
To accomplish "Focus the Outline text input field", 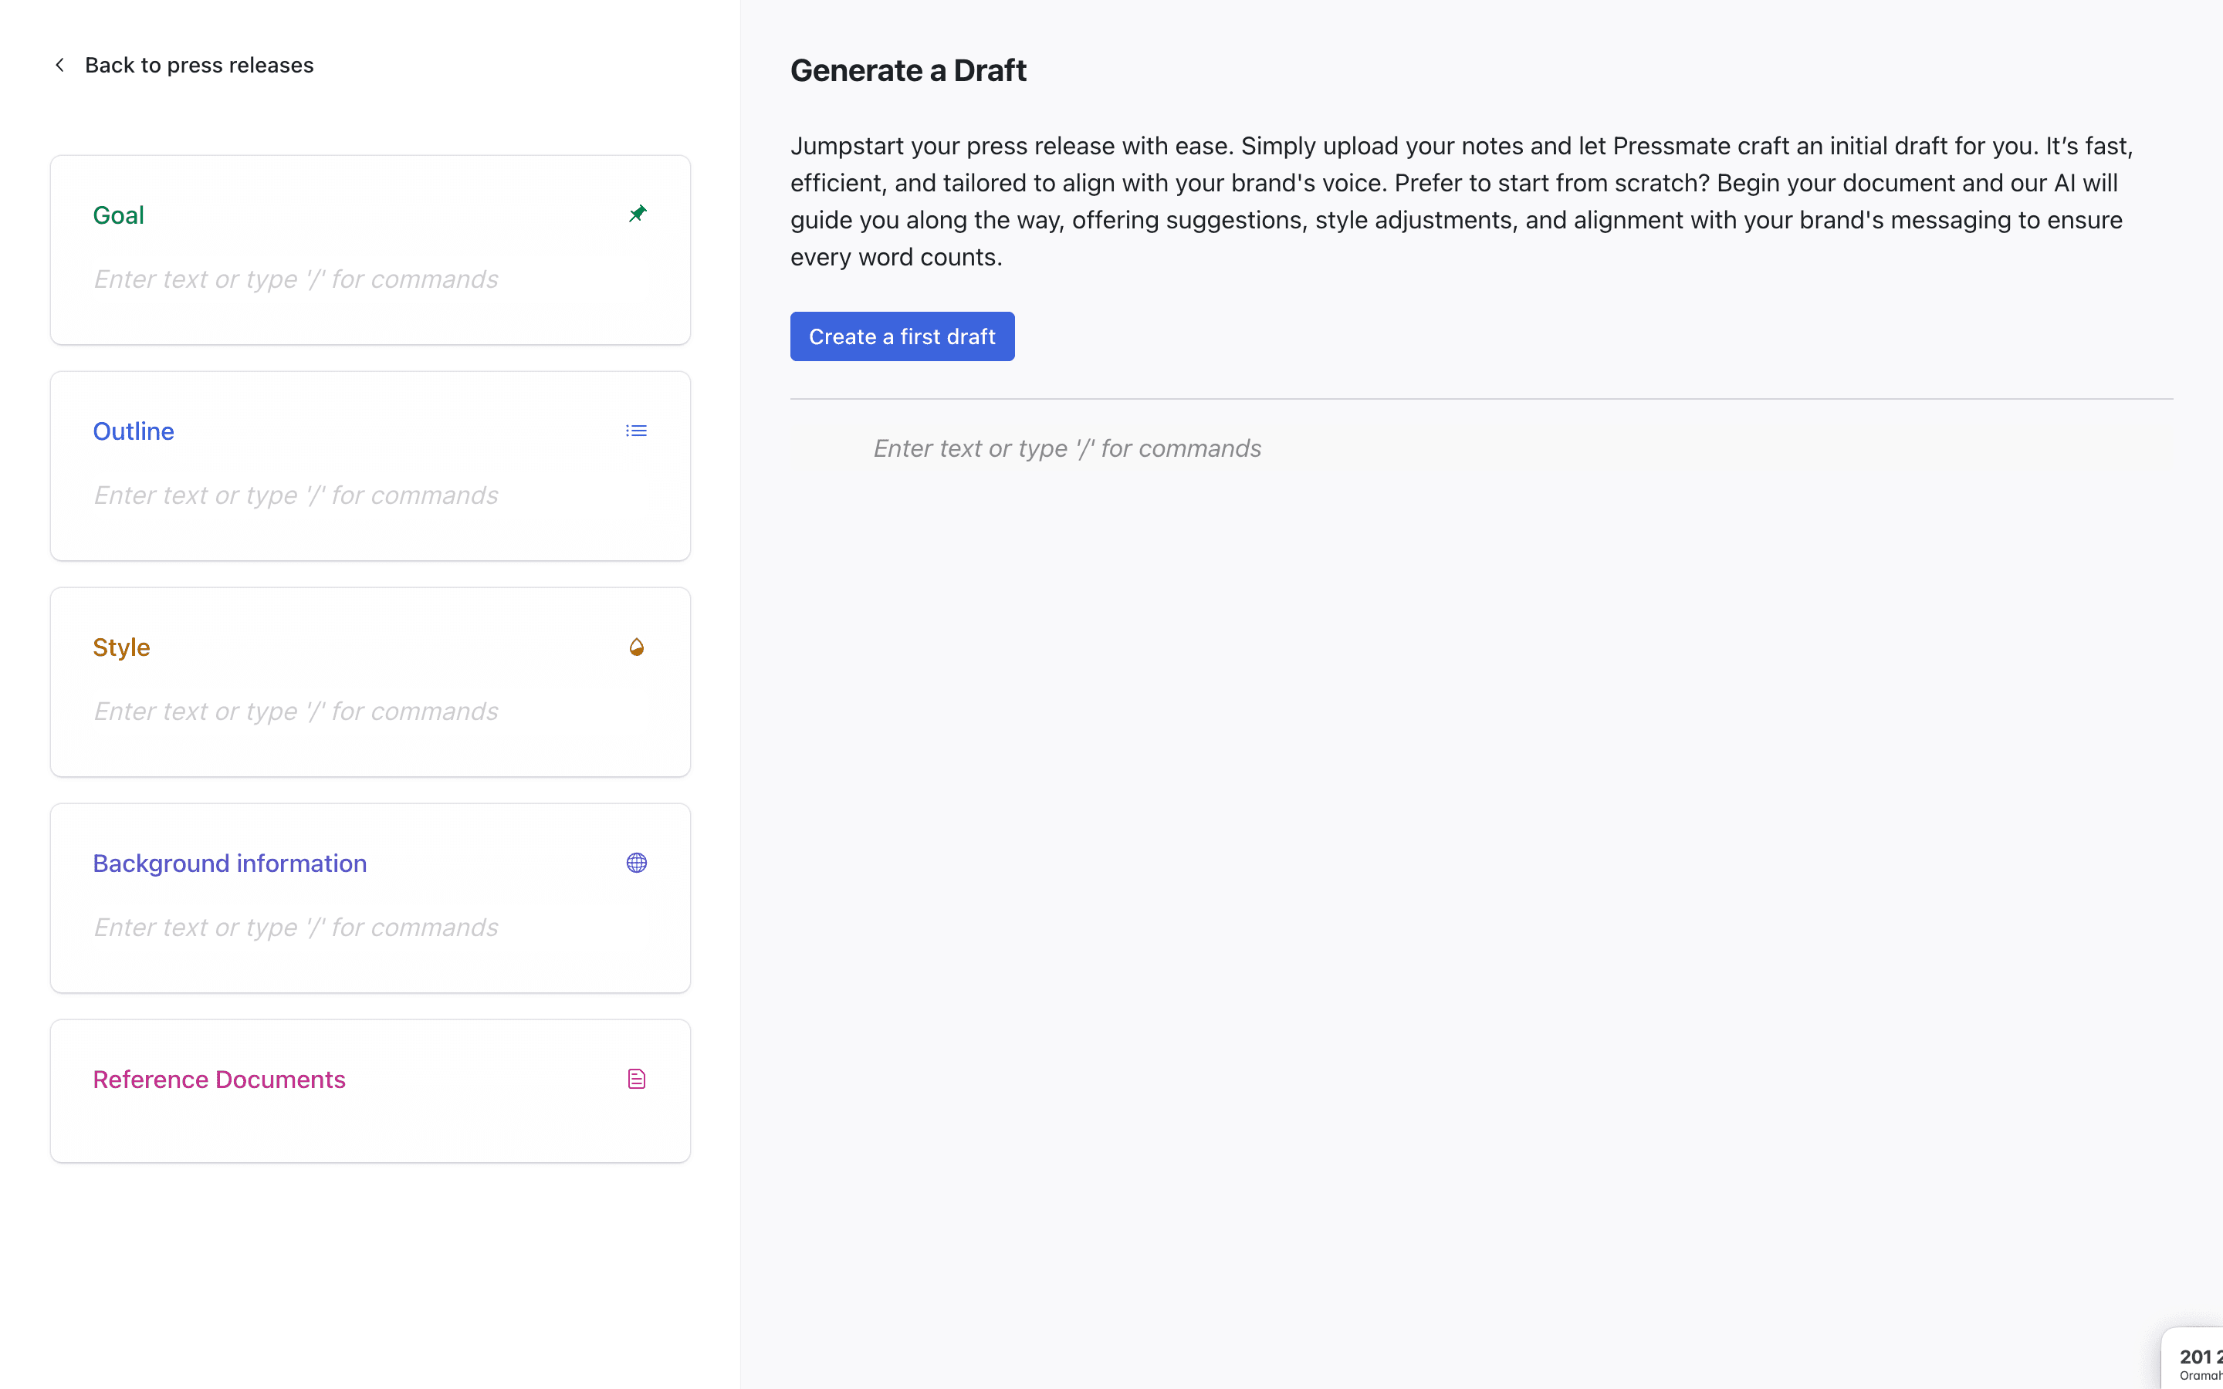I will (369, 495).
